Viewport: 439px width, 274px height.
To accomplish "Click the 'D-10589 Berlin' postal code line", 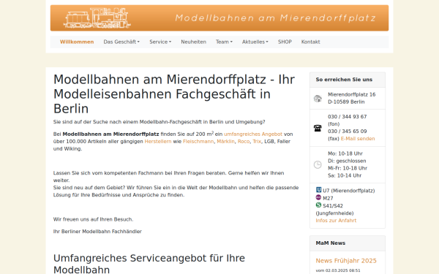I will click(x=346, y=102).
